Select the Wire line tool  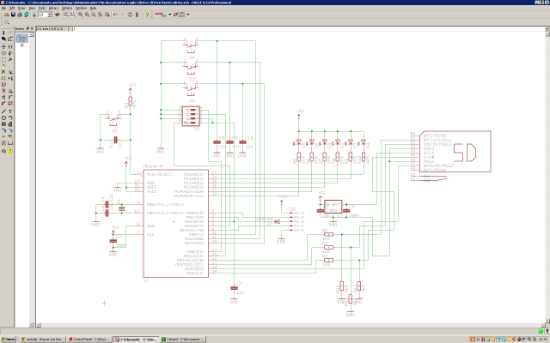coord(3,111)
